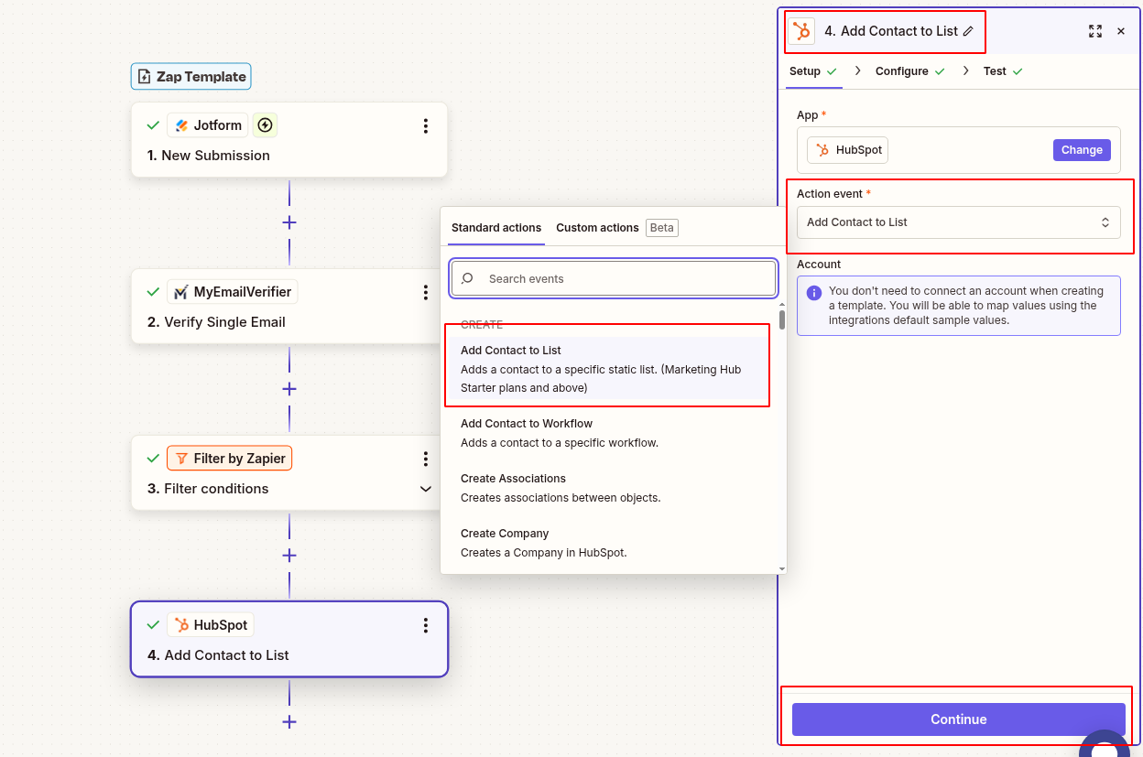Click the MyEmailVerifier icon in step 2
This screenshot has height=757, width=1143.
pos(180,291)
